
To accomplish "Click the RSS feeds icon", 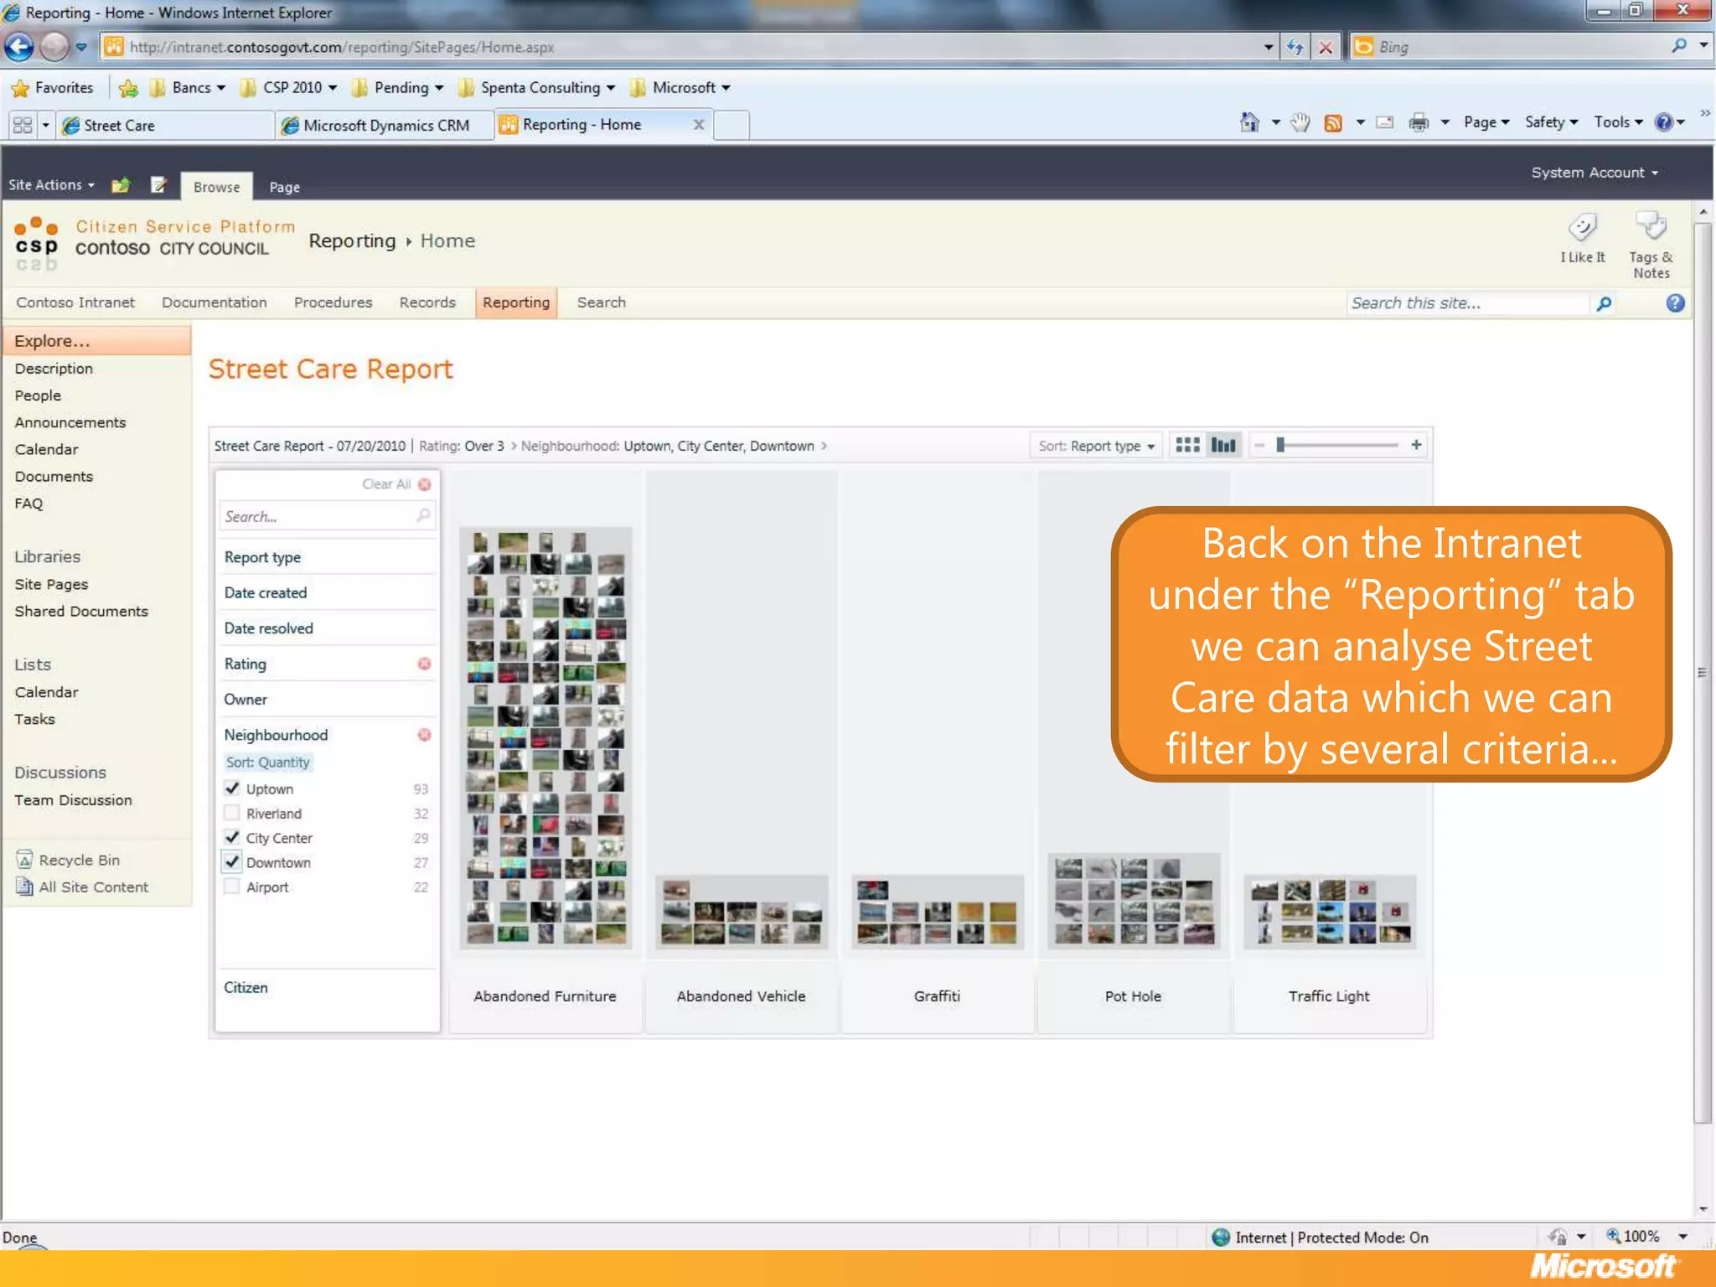I will click(x=1333, y=123).
